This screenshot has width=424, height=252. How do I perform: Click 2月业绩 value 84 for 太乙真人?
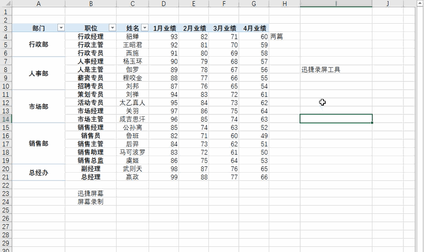click(x=193, y=103)
